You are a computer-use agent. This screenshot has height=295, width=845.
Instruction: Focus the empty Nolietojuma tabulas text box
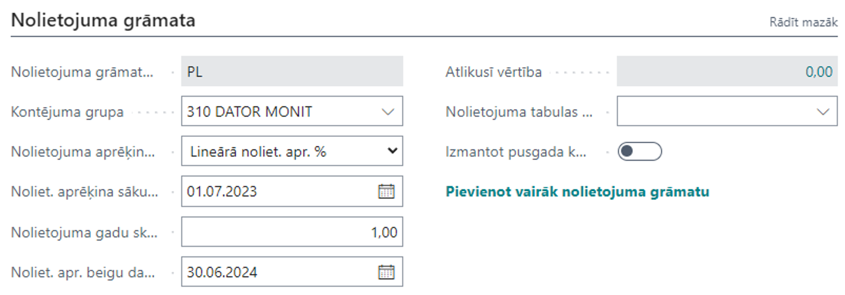click(x=714, y=112)
